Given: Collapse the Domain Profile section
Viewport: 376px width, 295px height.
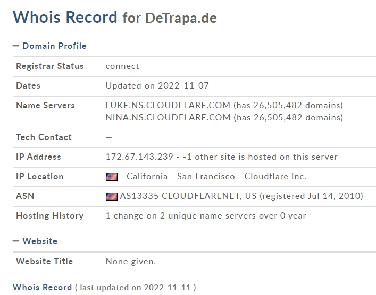Looking at the screenshot, I should [16, 46].
